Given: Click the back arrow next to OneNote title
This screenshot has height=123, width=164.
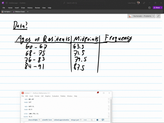Looking at the screenshot, I should click(7, 3).
